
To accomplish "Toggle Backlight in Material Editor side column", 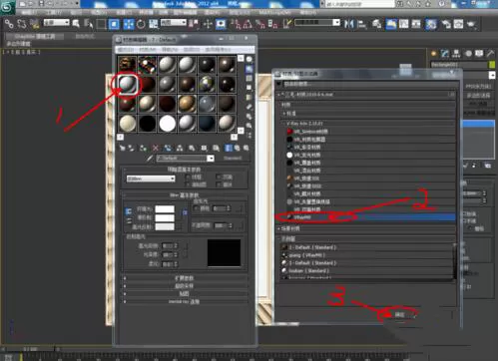I will pyautogui.click(x=249, y=69).
